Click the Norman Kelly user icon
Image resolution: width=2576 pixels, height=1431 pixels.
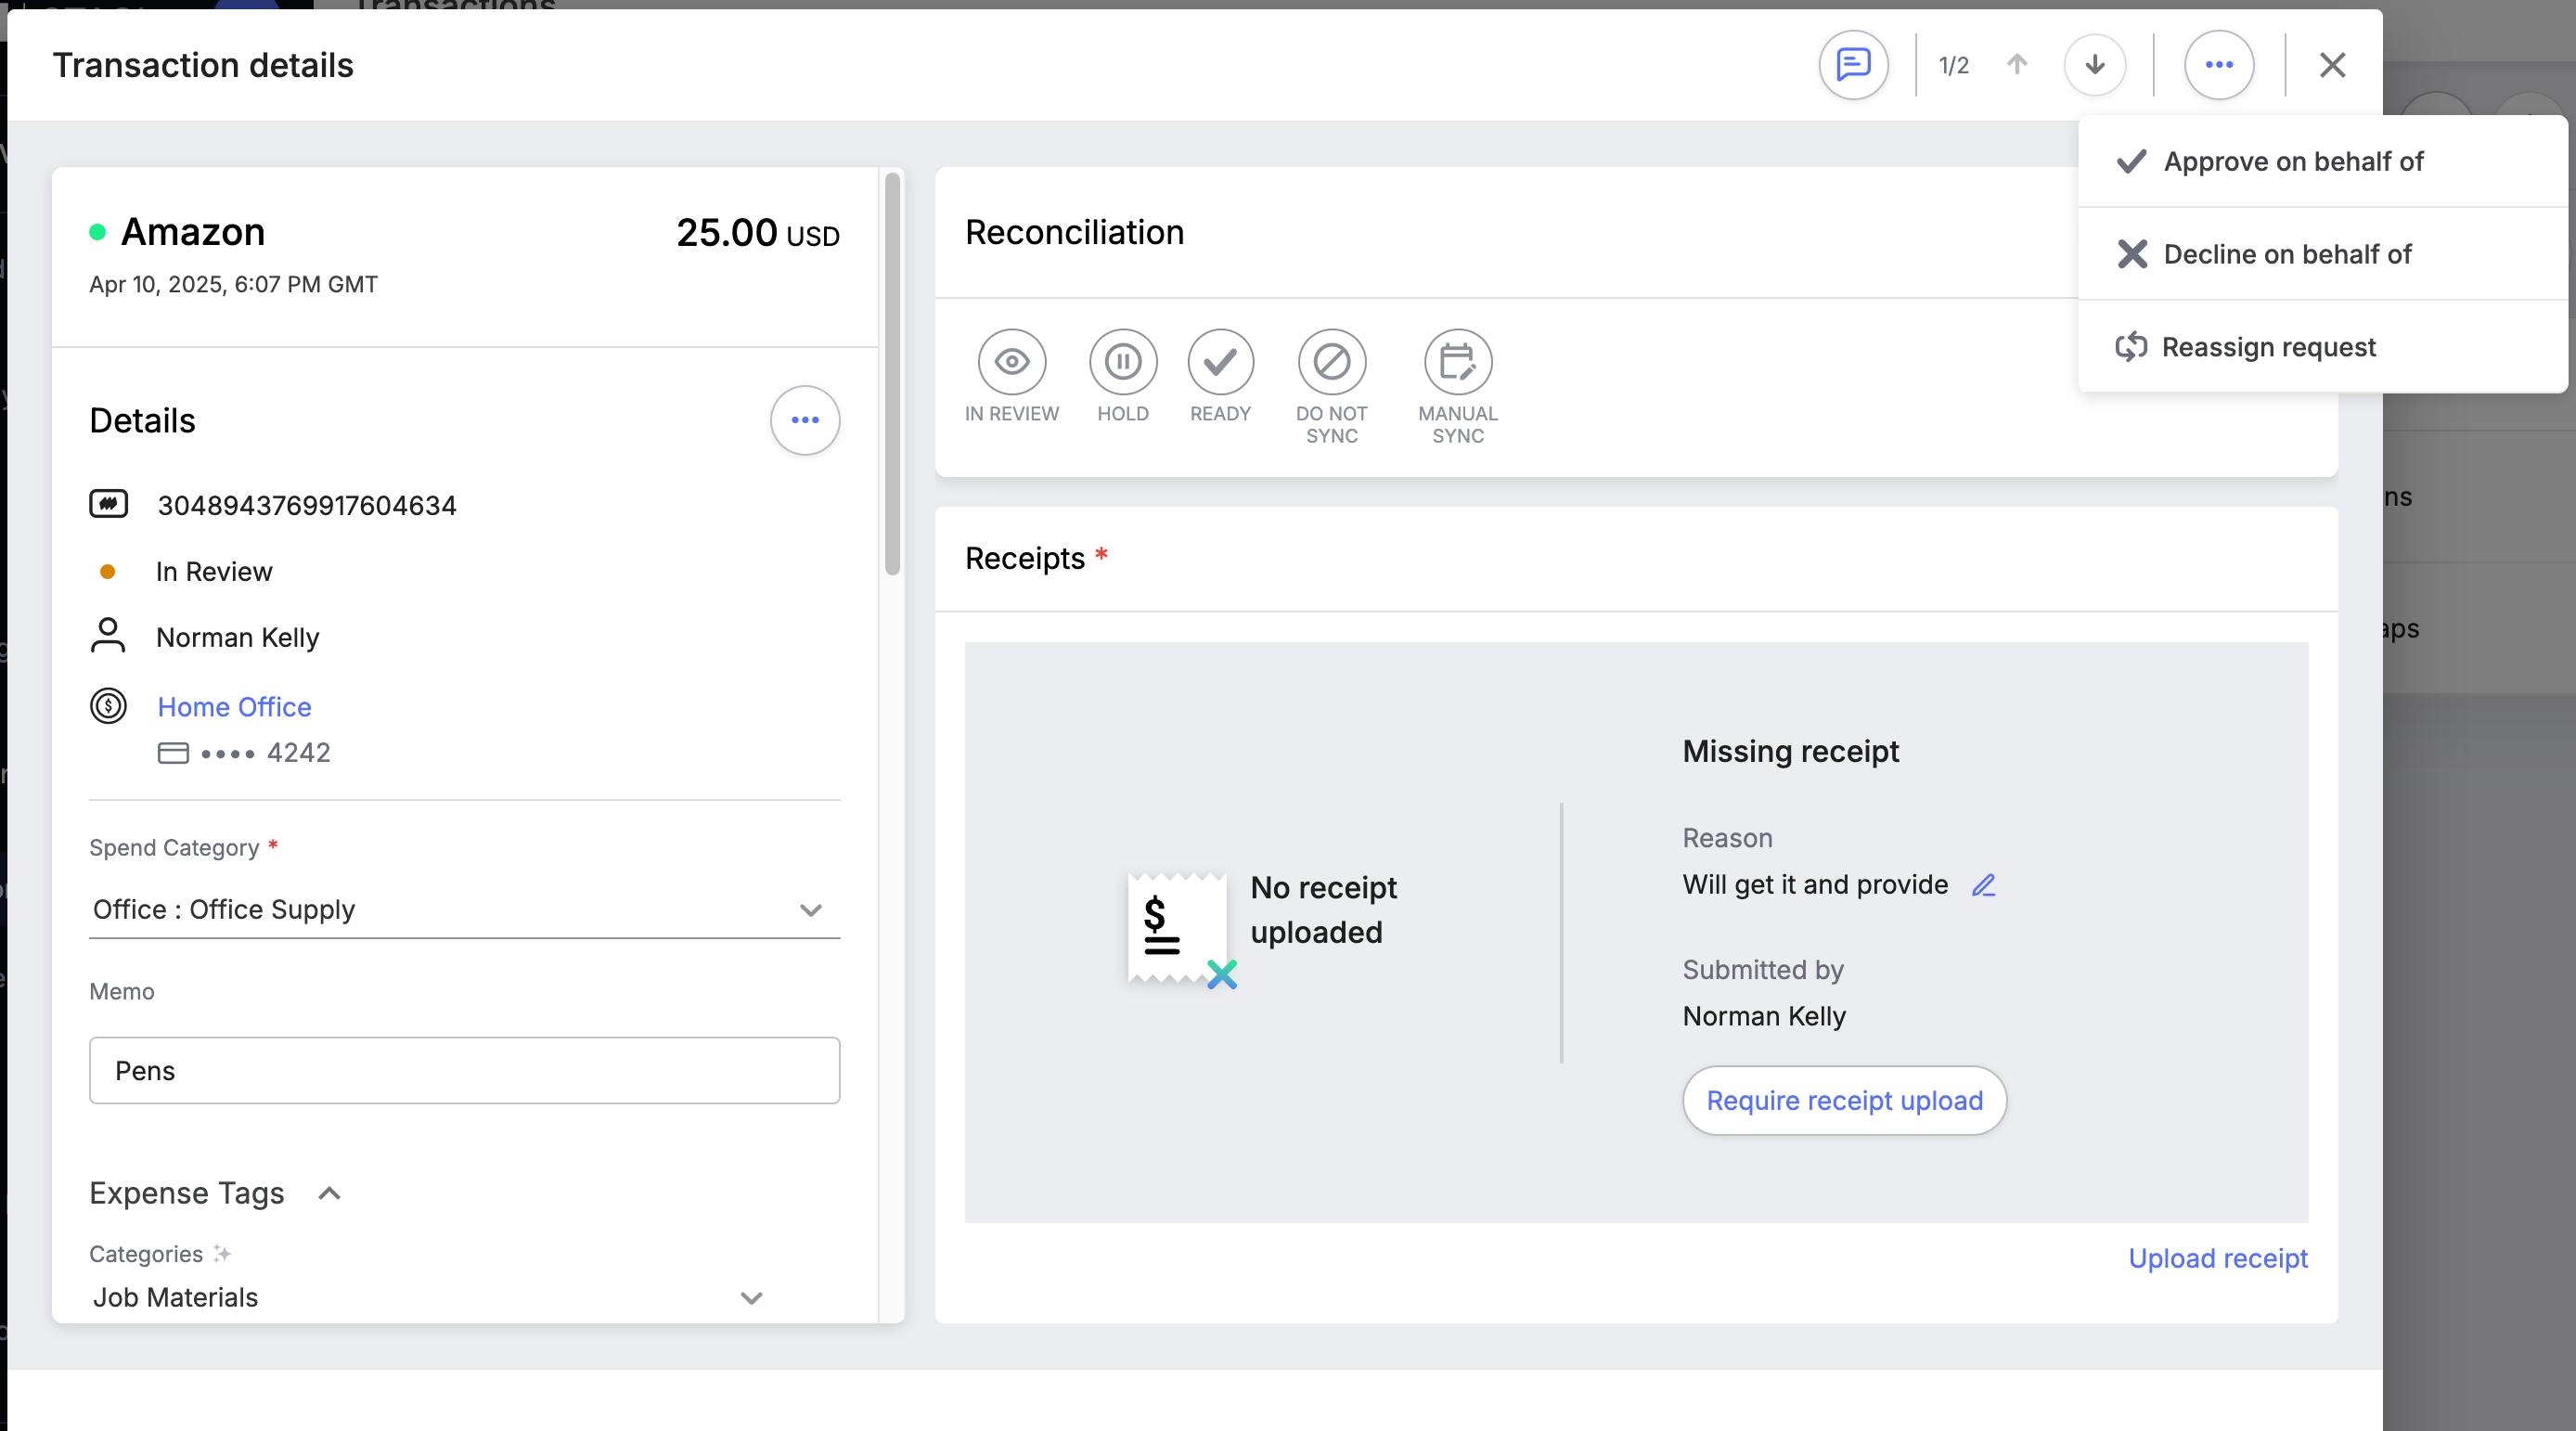click(x=108, y=635)
